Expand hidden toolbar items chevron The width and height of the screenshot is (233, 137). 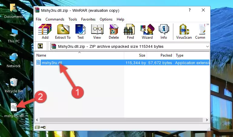click(208, 24)
